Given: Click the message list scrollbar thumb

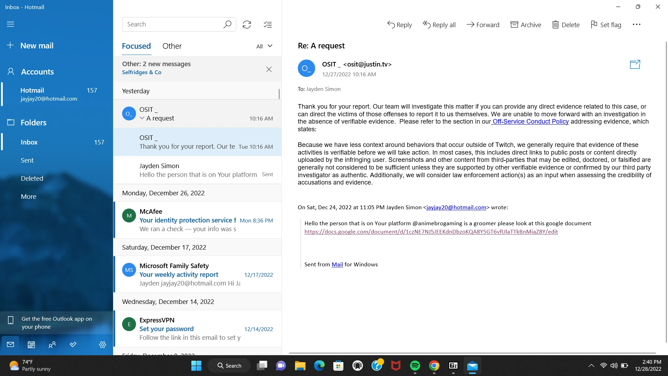Looking at the screenshot, I should click(x=279, y=94).
